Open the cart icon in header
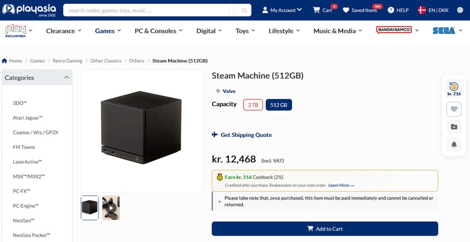This screenshot has height=242, width=470. pos(316,10)
